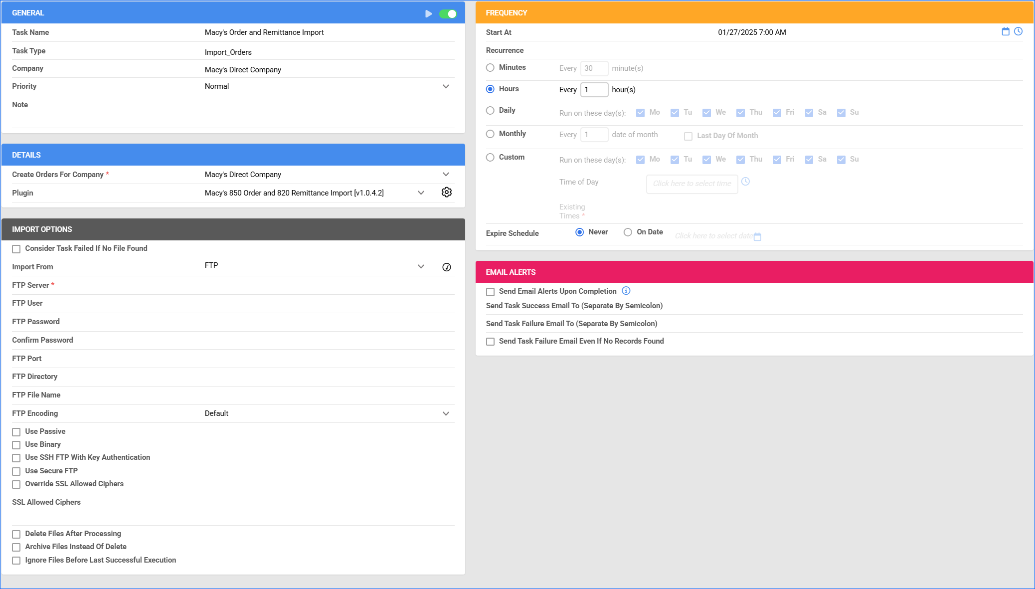The height and width of the screenshot is (589, 1035).
Task: Toggle Daily row Thu checkbox
Action: (x=740, y=113)
